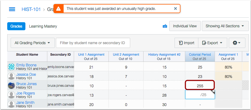This screenshot has height=110, width=251.
Task: Open Showing All Sections dropdown
Action: tap(225, 26)
